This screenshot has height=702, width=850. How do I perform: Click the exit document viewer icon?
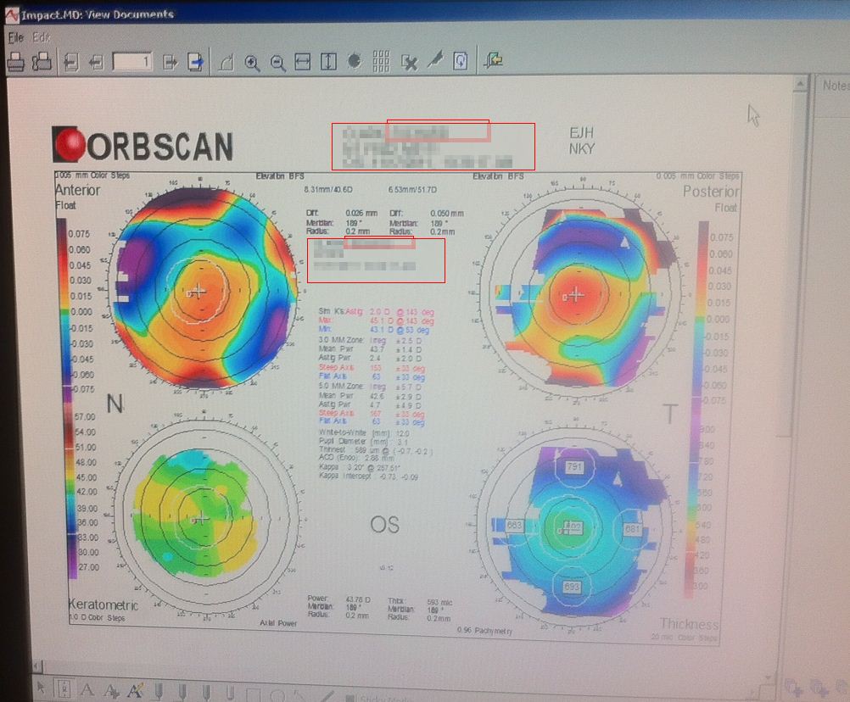click(494, 60)
